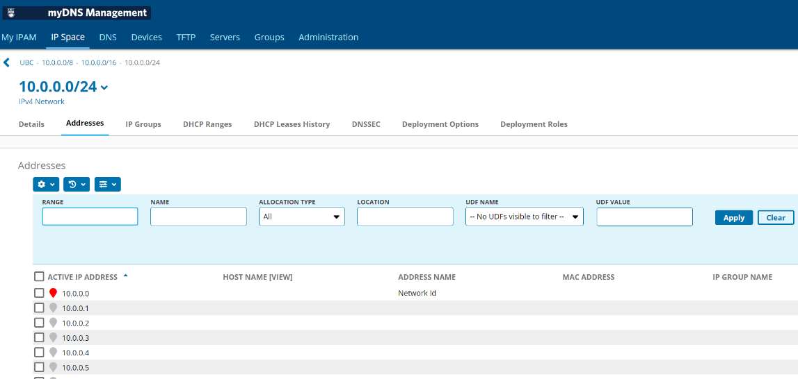This screenshot has width=798, height=379.
Task: Click the gray pin icon for 10.0.0.1
Action: tap(54, 308)
